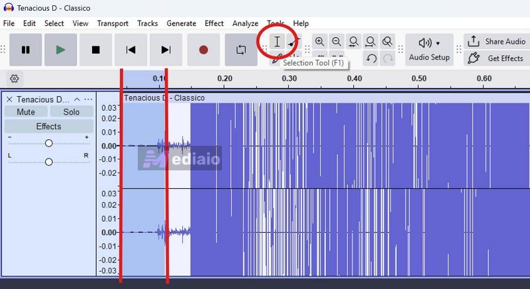The height and width of the screenshot is (289, 530).
Task: Fit project to width zoom icon
Action: click(370, 42)
